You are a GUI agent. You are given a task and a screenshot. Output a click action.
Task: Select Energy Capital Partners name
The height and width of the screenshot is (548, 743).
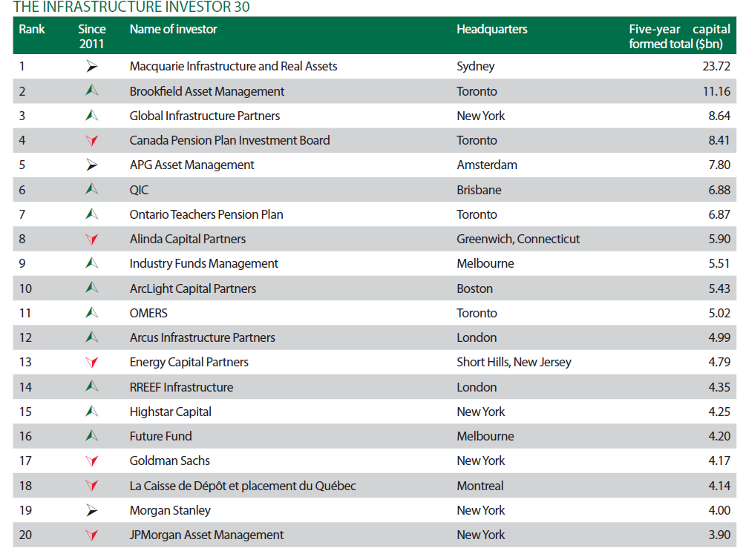tap(189, 363)
